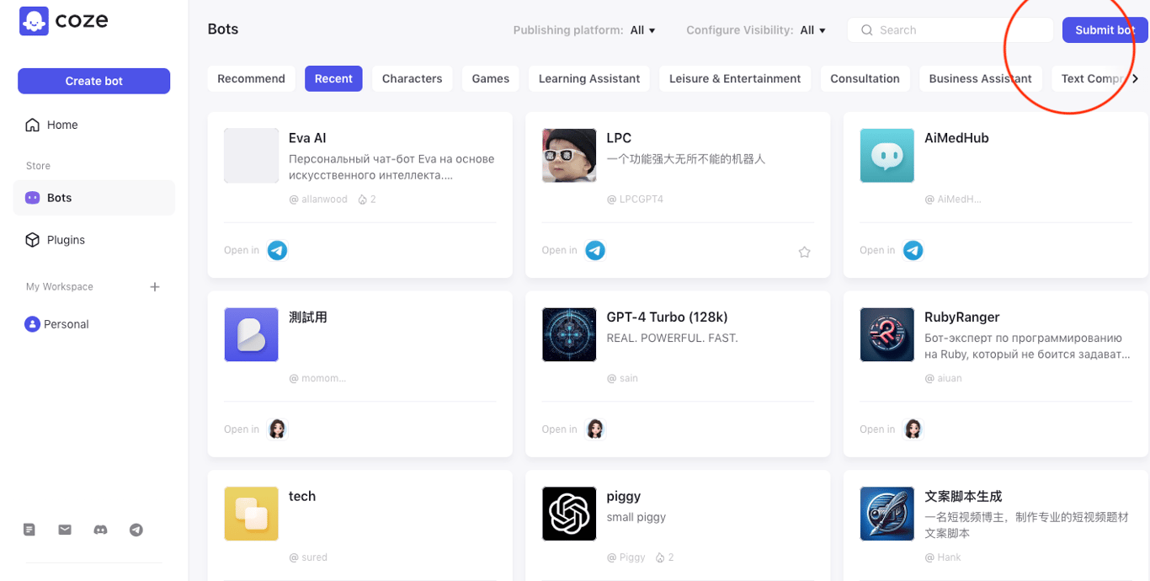Click the @ aiuan author name
This screenshot has height=581, width=1150.
pos(943,379)
